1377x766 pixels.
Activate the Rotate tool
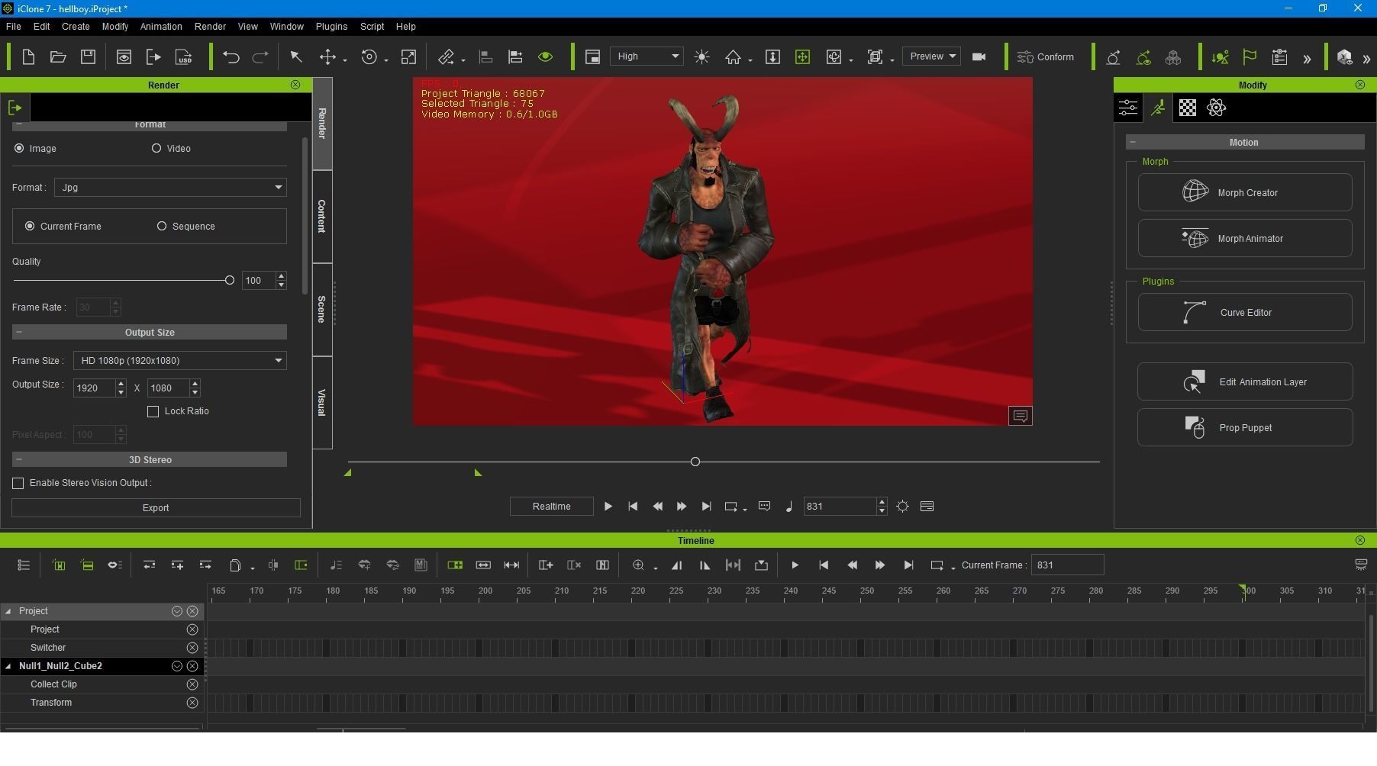369,57
